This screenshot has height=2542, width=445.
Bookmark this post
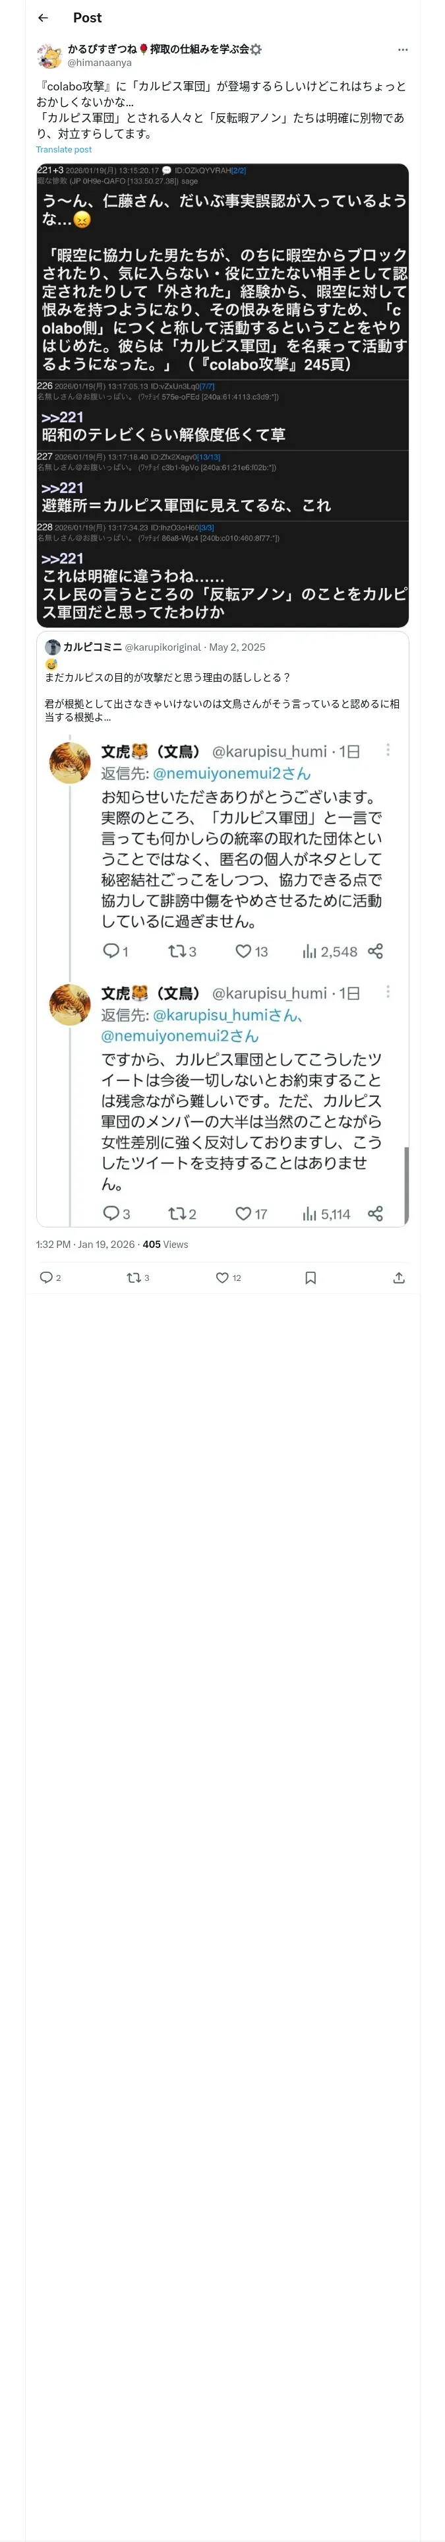[310, 1277]
